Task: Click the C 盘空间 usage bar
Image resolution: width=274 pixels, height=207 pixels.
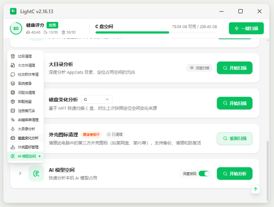Action: [x=156, y=33]
